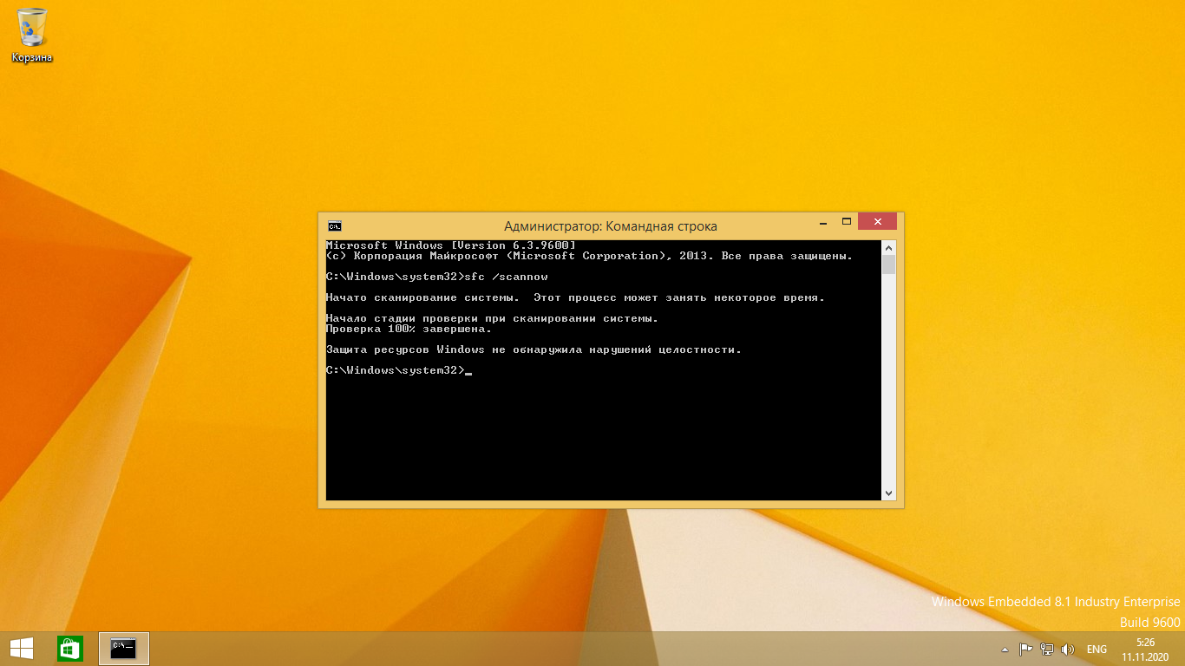Click the title 'Администратор: Командная строка'
This screenshot has width=1185, height=666.
[x=611, y=226]
